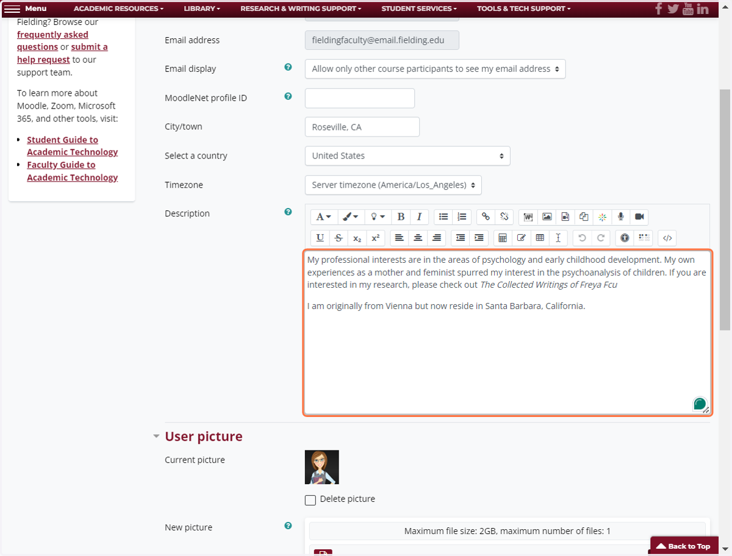Run the accessibility checker

tap(625, 238)
